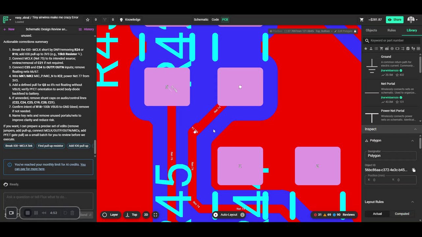
Task: Rewind the recording
Action: (x=44, y=213)
